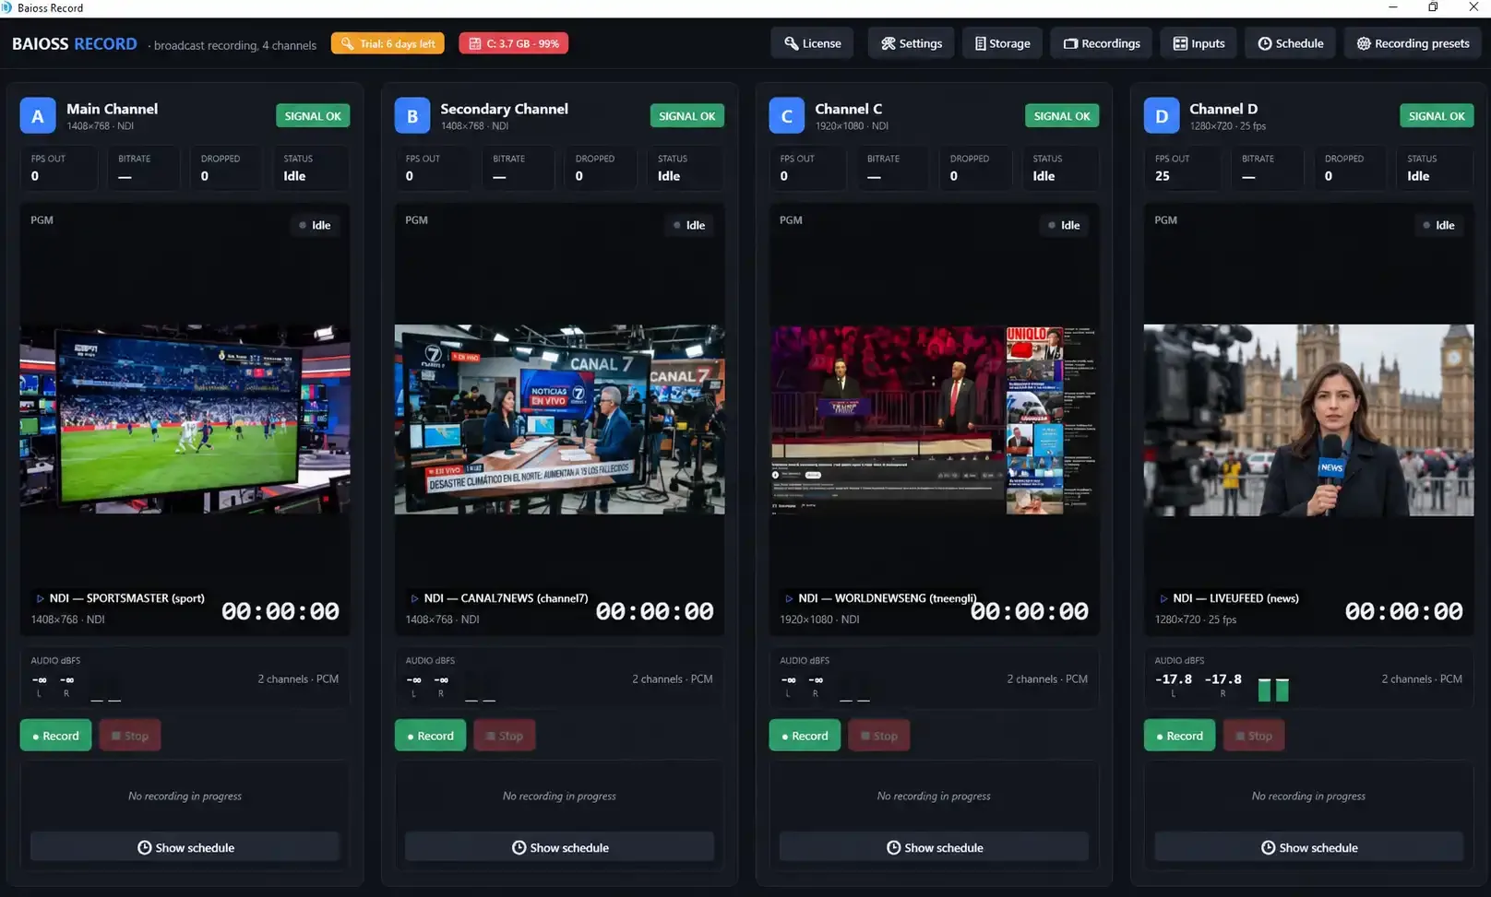Click the Secondary Channel title text
The image size is (1491, 897).
click(504, 109)
